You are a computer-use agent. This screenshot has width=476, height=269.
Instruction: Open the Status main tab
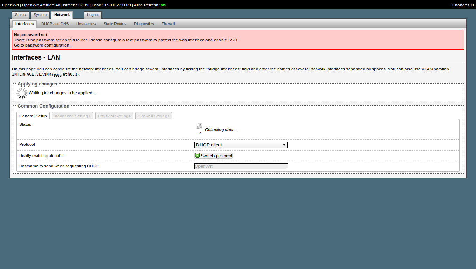pyautogui.click(x=20, y=15)
